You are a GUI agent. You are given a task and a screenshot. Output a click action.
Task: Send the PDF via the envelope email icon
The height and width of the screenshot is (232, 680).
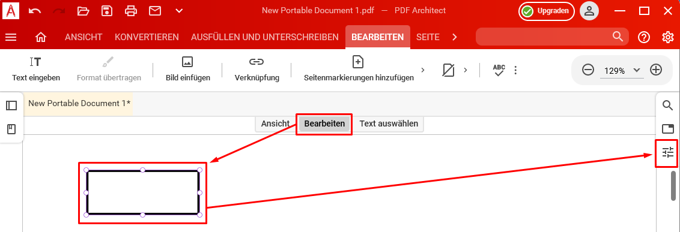(155, 11)
